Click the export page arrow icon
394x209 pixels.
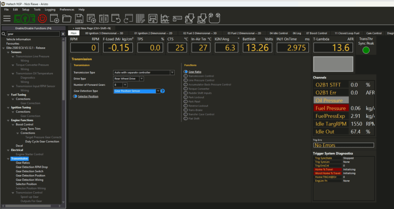pos(91,18)
